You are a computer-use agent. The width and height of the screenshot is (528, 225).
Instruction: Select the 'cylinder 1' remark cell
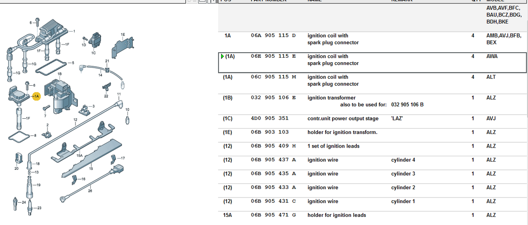[403, 202]
